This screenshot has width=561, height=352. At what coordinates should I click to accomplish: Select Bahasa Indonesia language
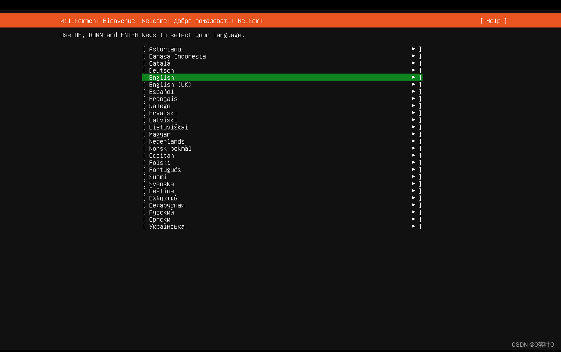(x=282, y=56)
